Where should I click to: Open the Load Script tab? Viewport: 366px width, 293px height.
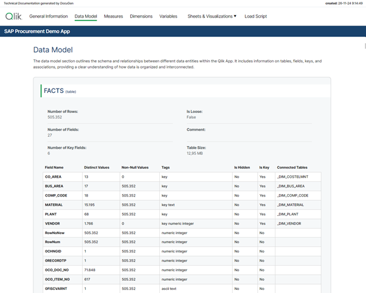(x=255, y=16)
